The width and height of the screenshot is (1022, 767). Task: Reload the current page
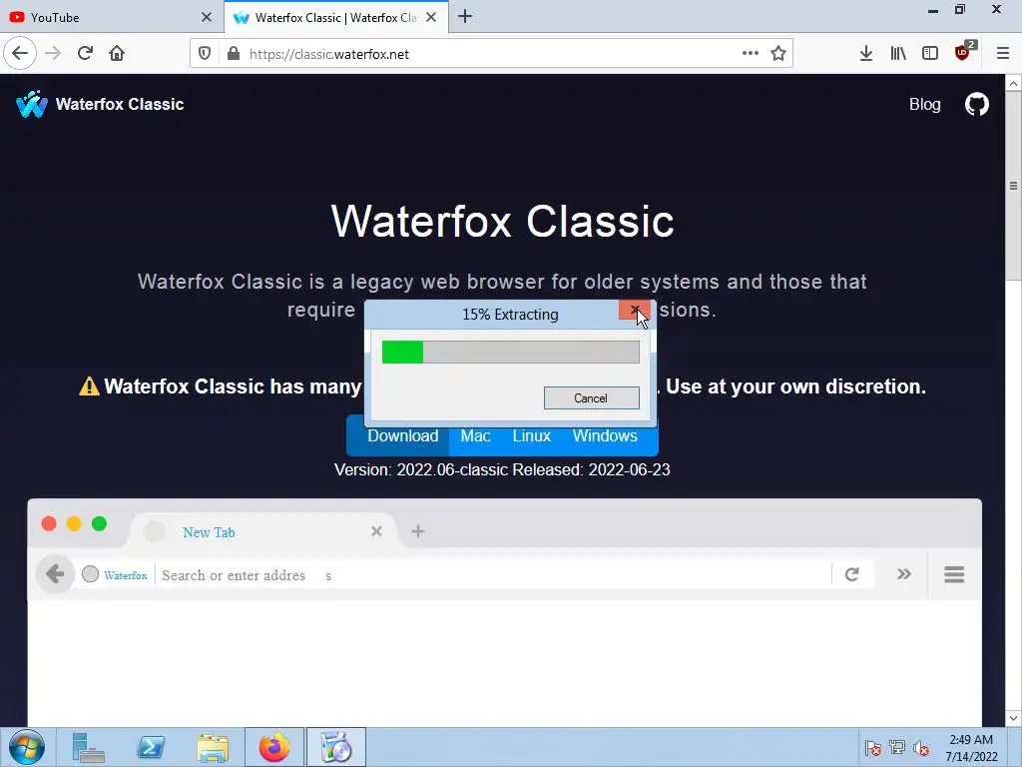(x=85, y=54)
